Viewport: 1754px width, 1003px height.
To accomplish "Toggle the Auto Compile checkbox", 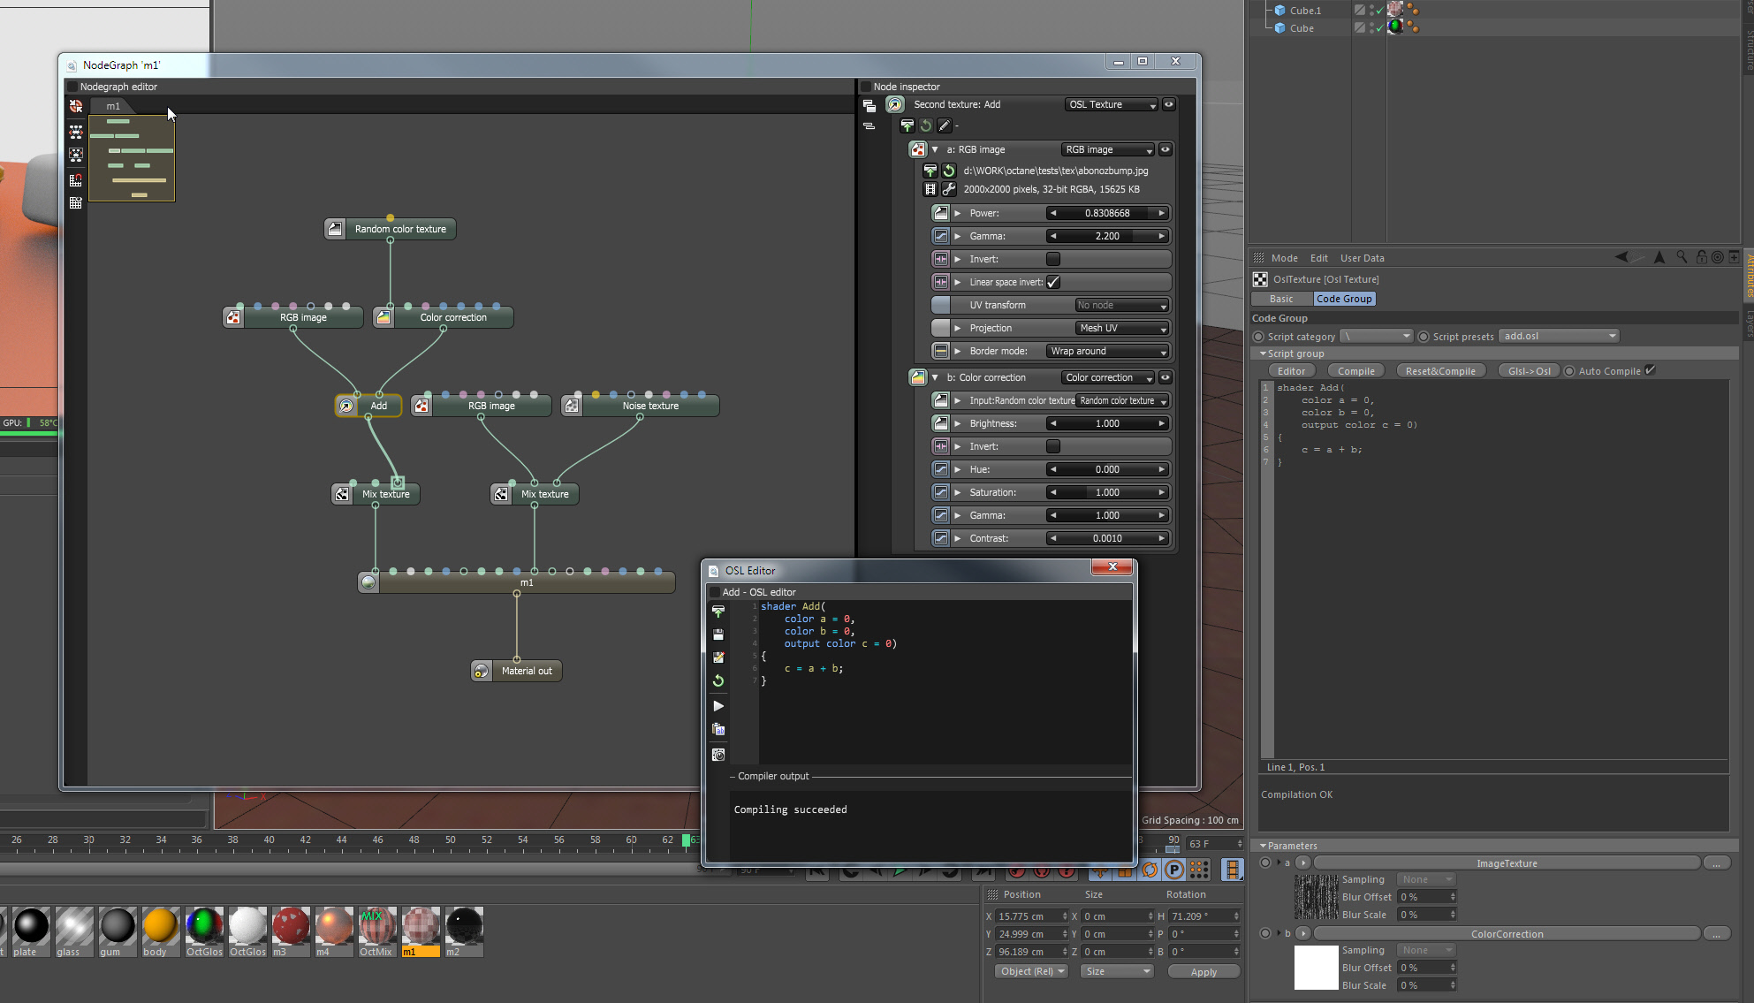I will click(x=1650, y=370).
